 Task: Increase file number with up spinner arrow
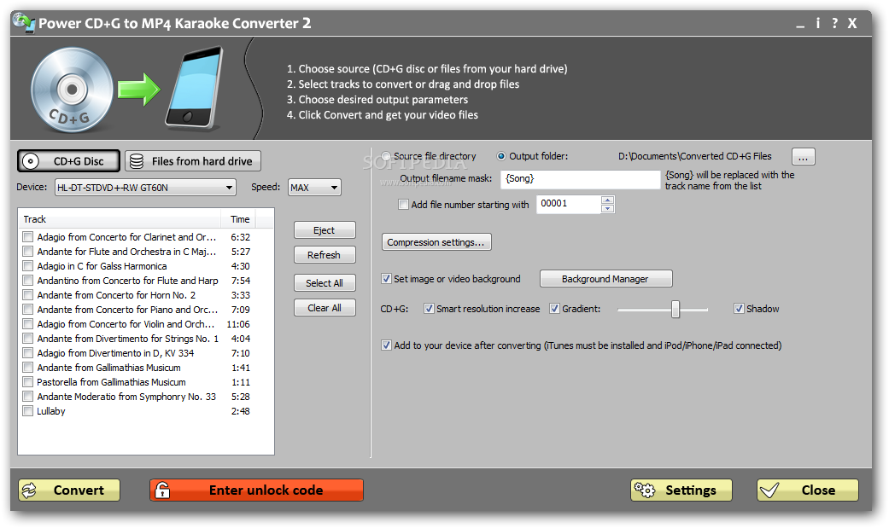click(607, 200)
